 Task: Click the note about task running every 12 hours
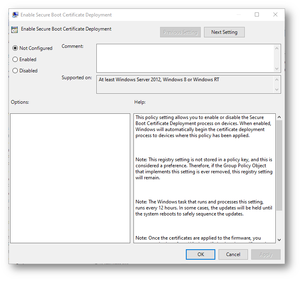[x=204, y=208]
